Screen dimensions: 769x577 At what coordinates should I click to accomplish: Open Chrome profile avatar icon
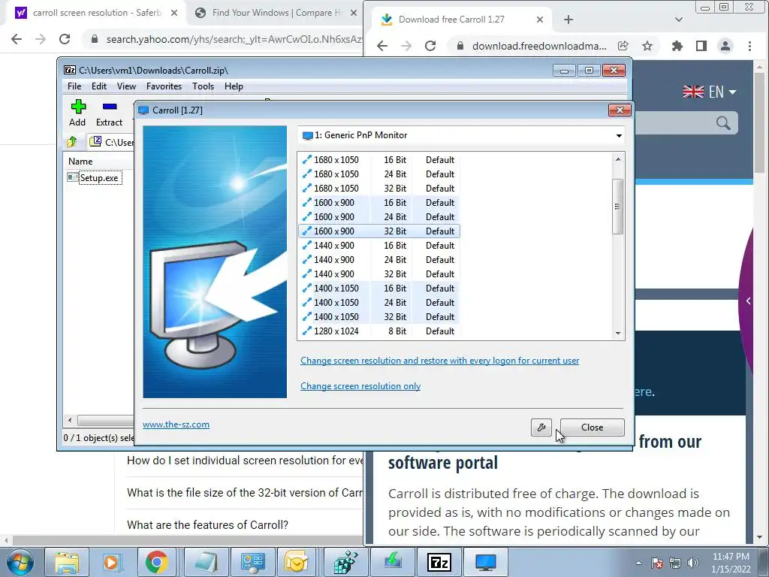coord(725,46)
